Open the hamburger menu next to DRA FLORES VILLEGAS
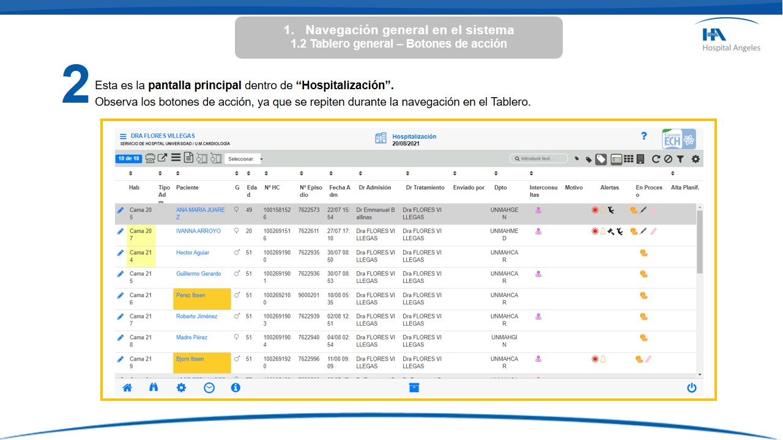The height and width of the screenshot is (440, 783). 123,136
